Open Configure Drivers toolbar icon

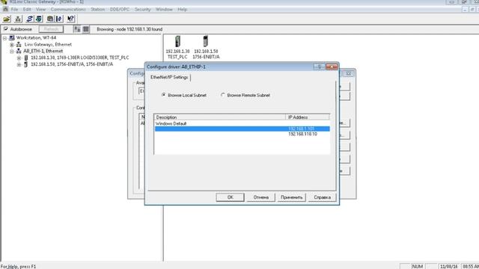click(x=29, y=19)
